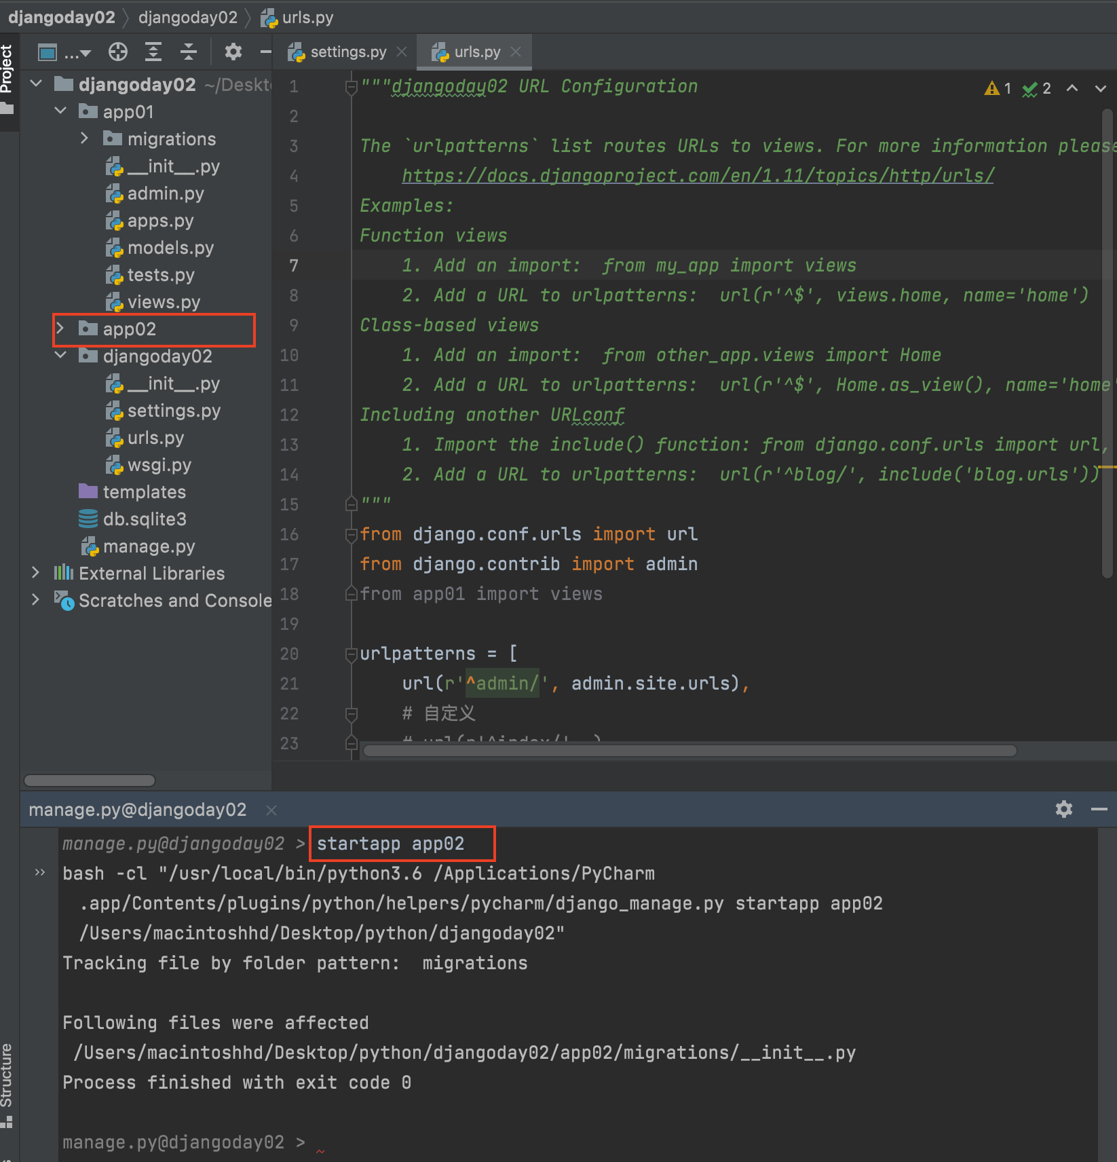Viewport: 1117px width, 1162px height.
Task: Open project panel gear settings
Action: (x=233, y=52)
